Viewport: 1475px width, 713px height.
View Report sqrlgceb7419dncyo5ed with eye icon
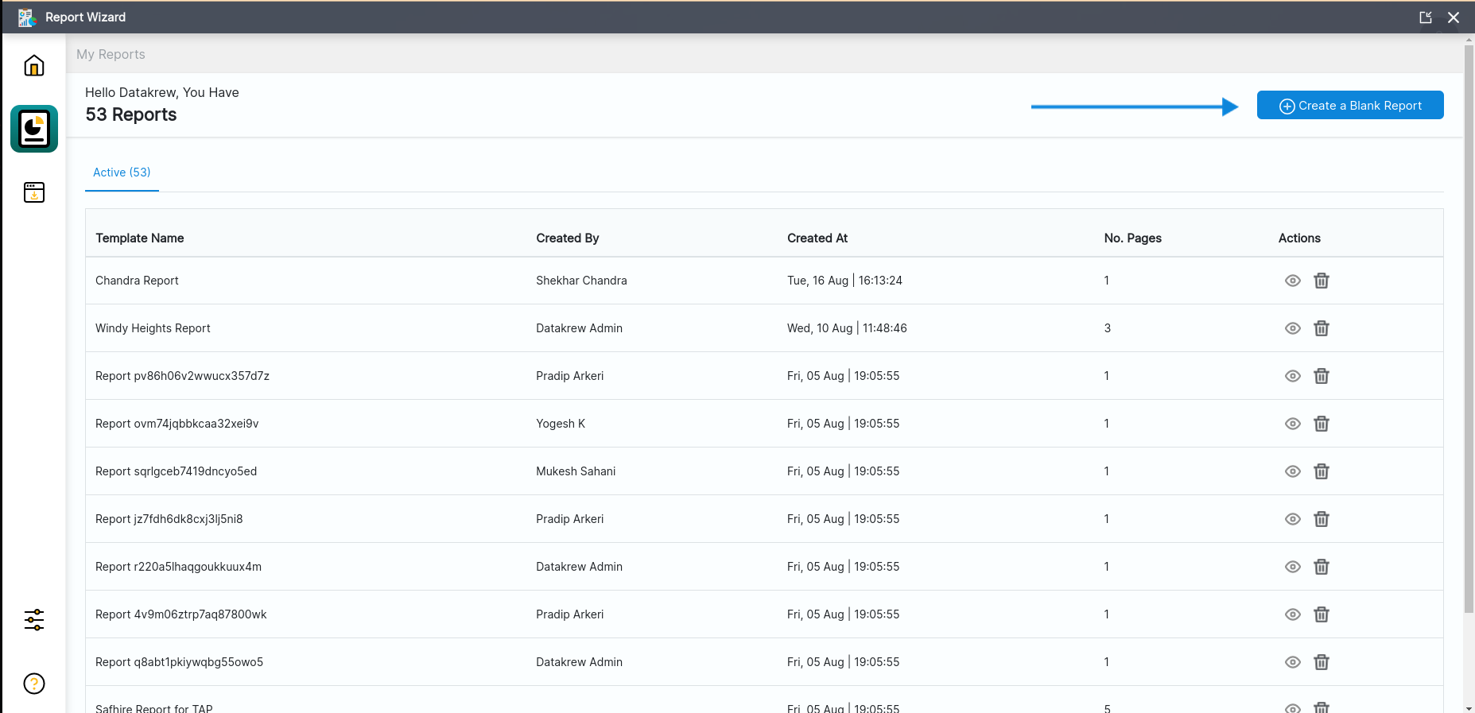pyautogui.click(x=1293, y=471)
